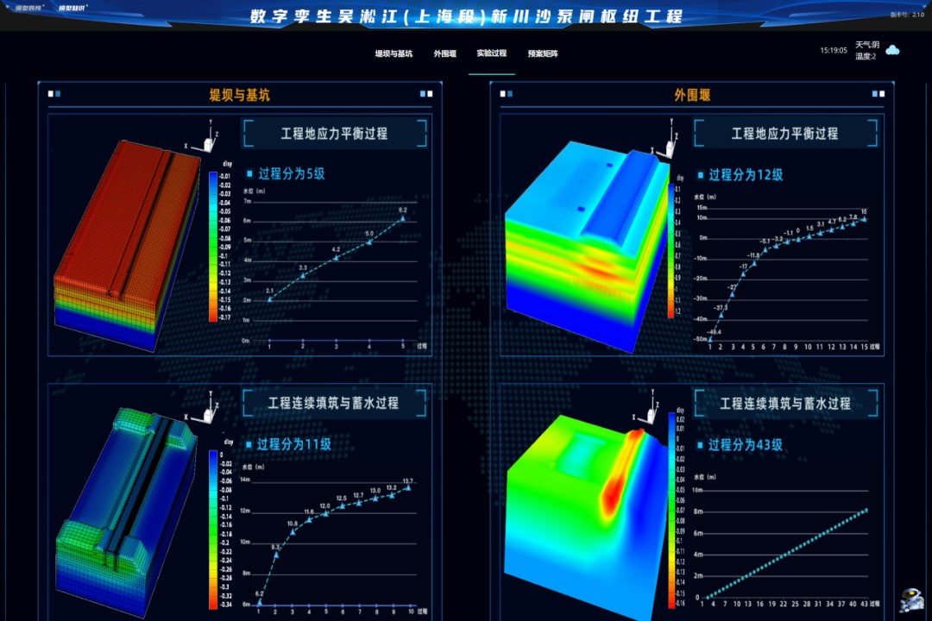Click the 工程连续填筑与蓄水过程 header in 外围堰 panel
Screen dimensions: 932x621
(x=784, y=403)
